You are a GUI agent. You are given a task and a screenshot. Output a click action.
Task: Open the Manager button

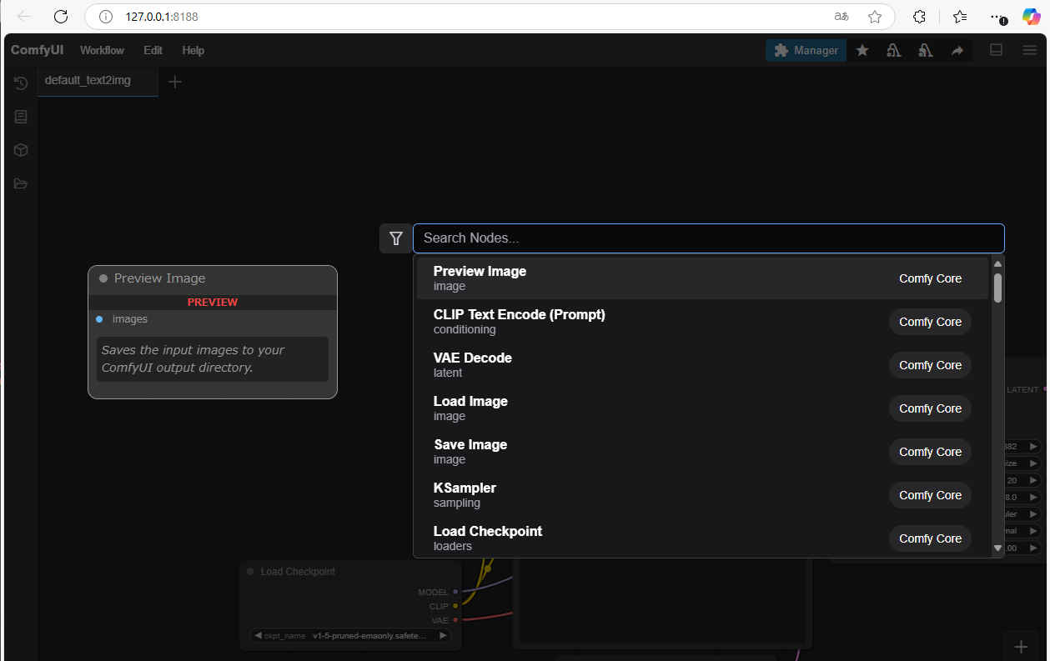click(x=806, y=51)
